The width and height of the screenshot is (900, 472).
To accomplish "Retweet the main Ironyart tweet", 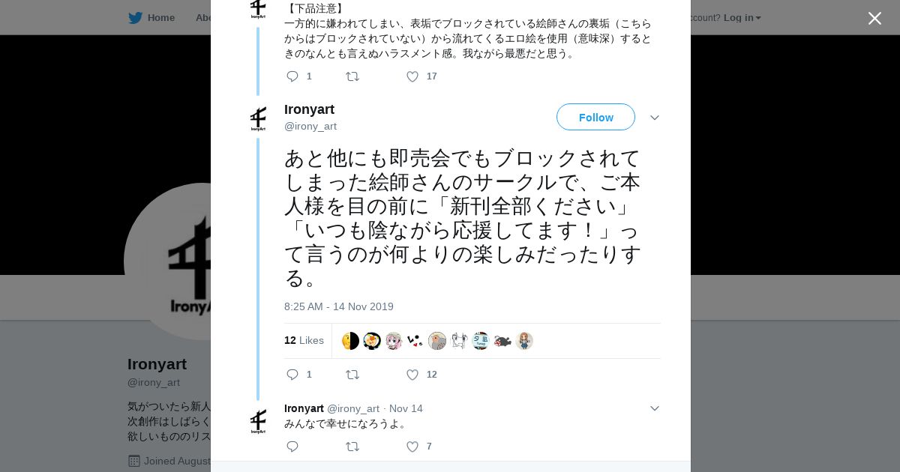I will [352, 375].
